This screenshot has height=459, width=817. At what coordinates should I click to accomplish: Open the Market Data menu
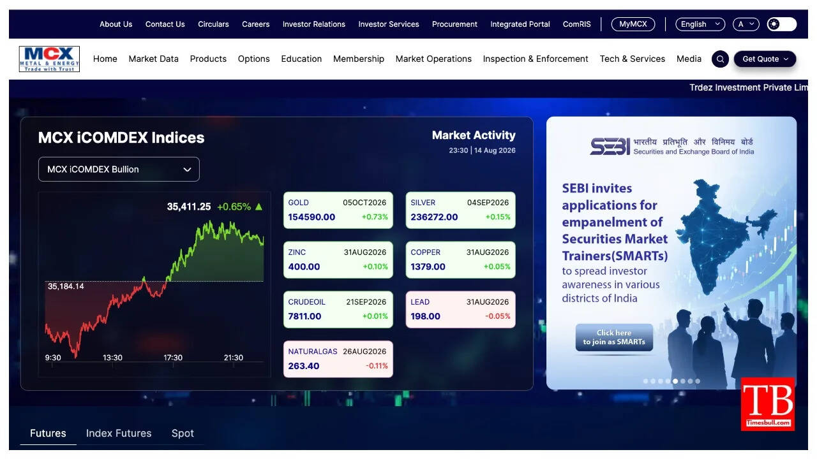154,59
